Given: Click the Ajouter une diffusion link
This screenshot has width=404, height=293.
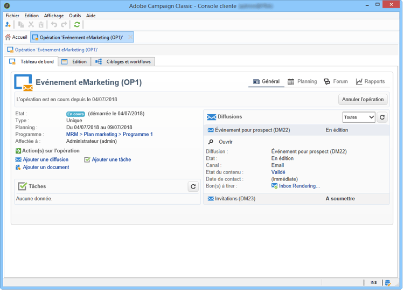Looking at the screenshot, I should [x=46, y=160].
